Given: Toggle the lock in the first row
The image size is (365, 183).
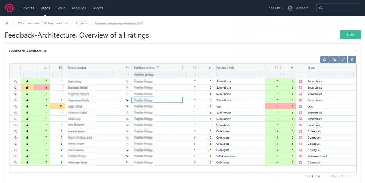Looking at the screenshot, I should point(27,81).
